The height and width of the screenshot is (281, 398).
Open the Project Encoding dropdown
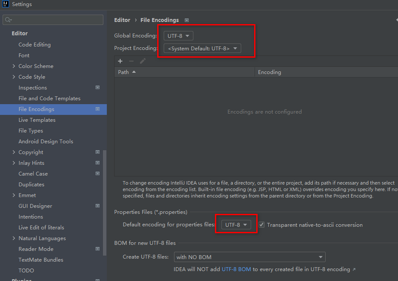[x=202, y=49]
